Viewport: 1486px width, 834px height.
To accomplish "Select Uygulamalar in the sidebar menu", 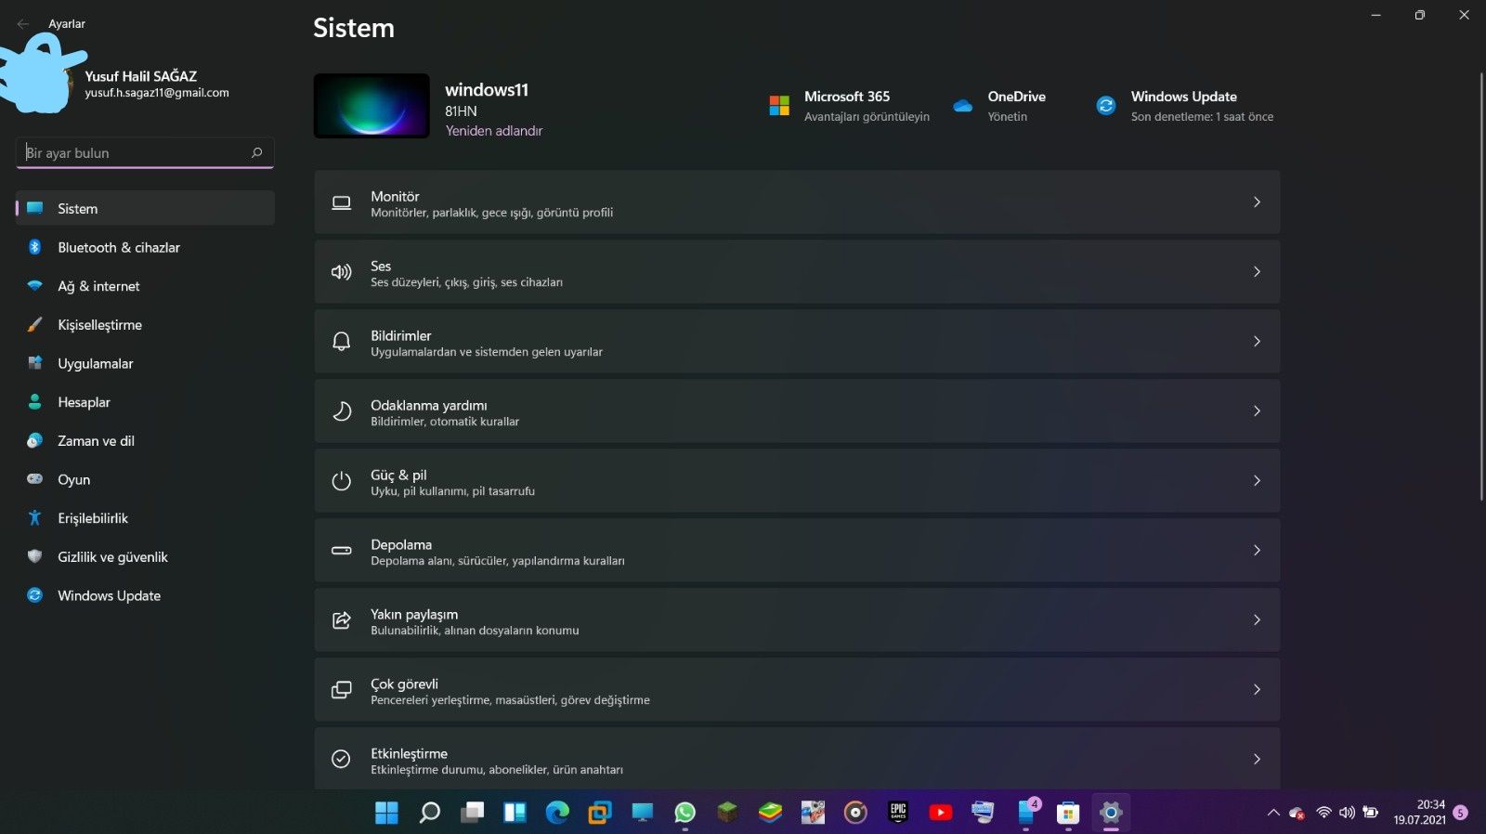I will point(96,364).
